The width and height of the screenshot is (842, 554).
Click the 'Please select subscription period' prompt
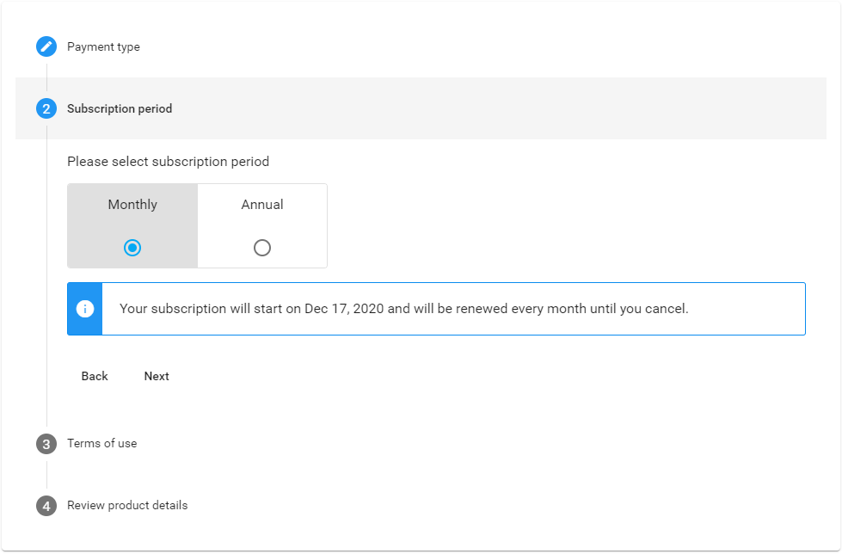(x=168, y=162)
